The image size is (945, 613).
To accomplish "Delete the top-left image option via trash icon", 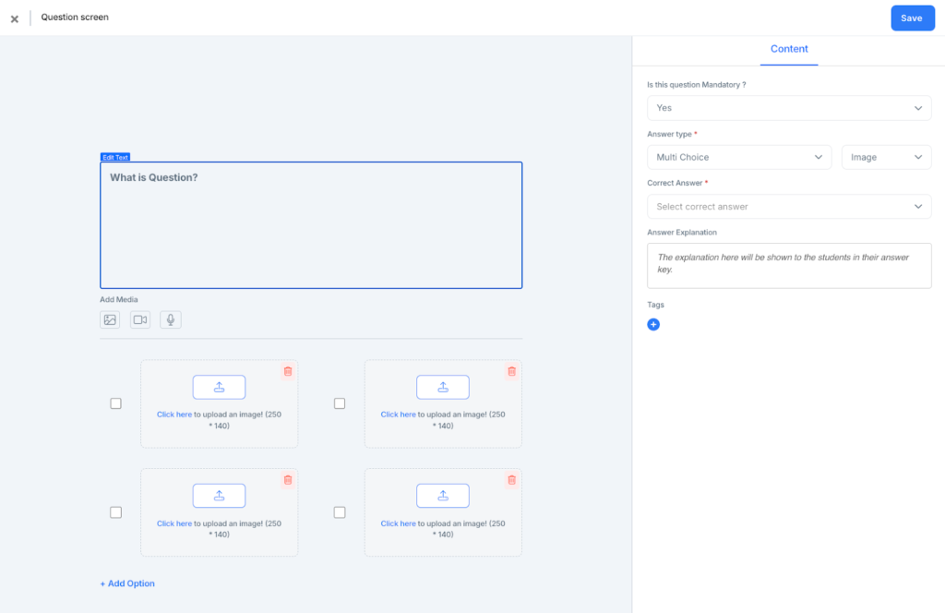I will 287,371.
